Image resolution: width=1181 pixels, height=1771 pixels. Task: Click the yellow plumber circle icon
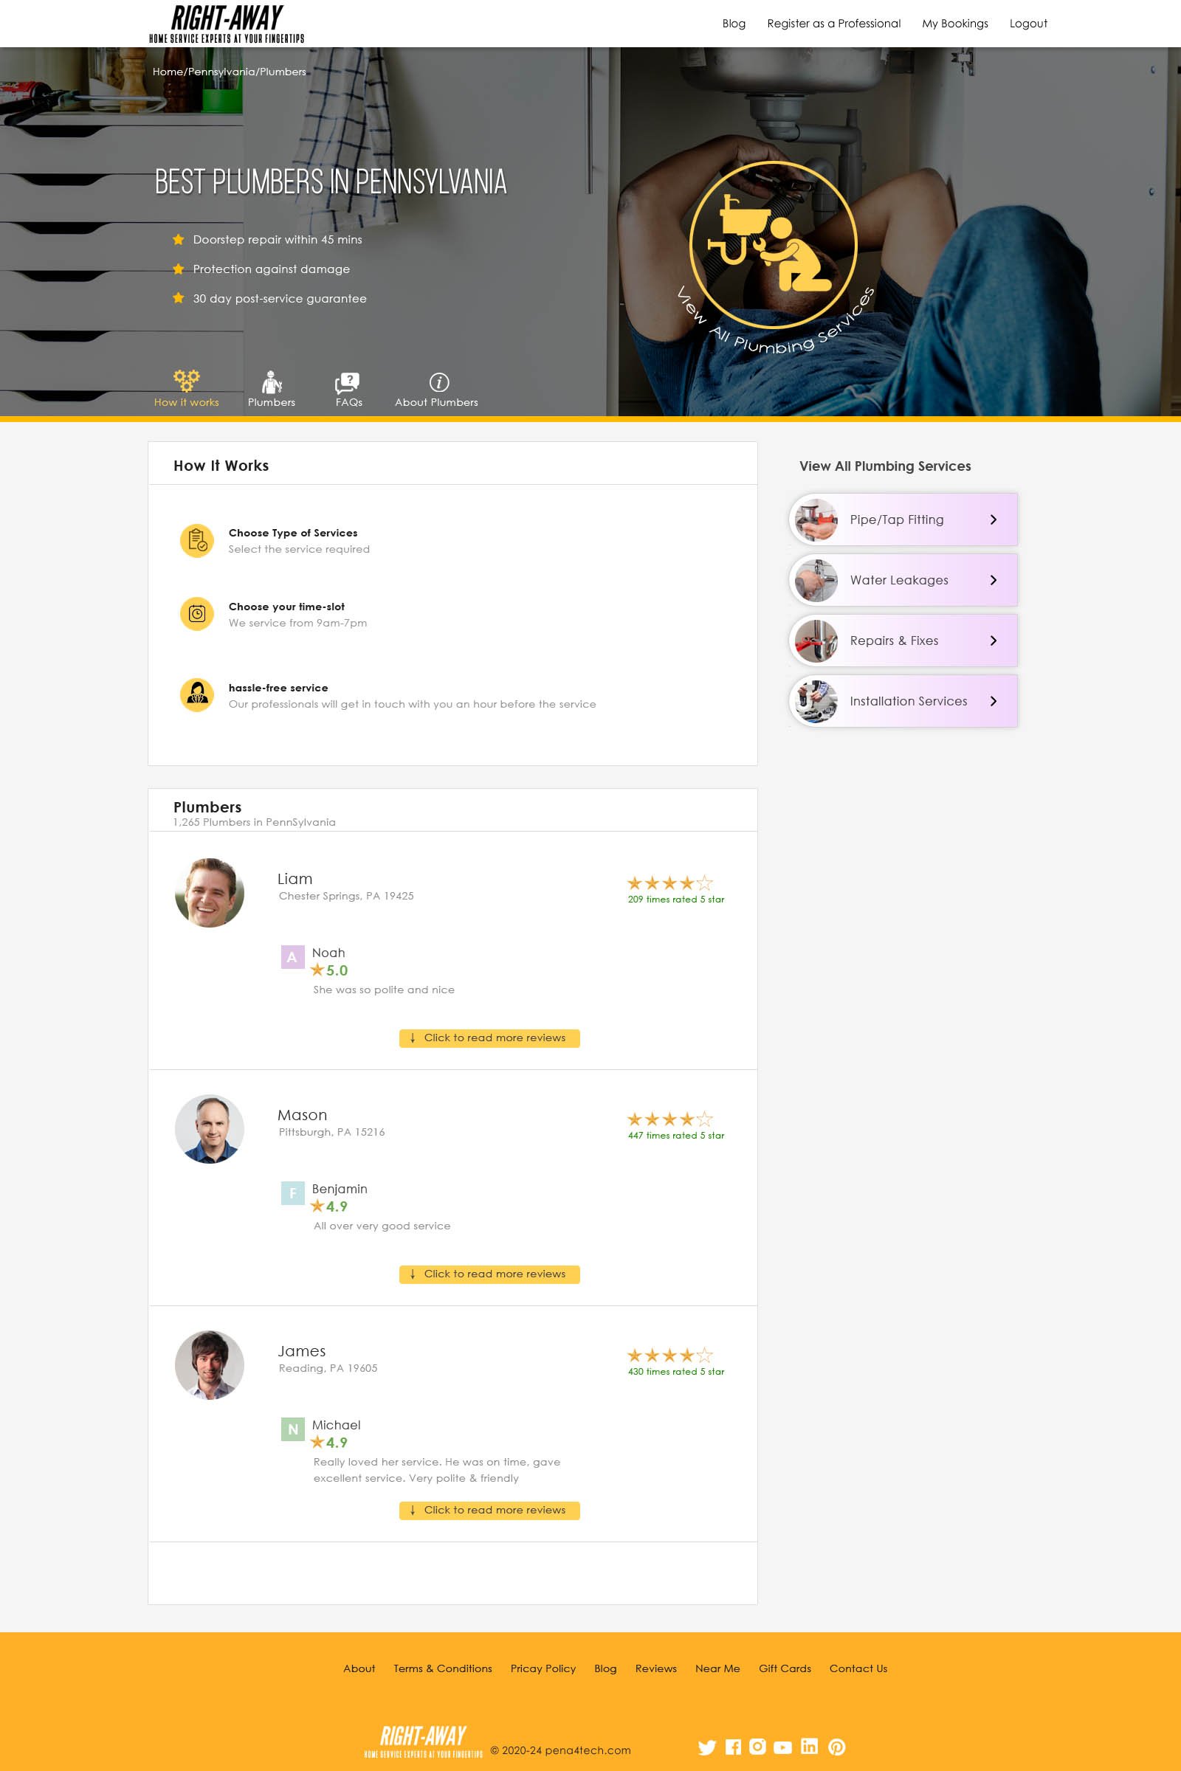pyautogui.click(x=774, y=246)
